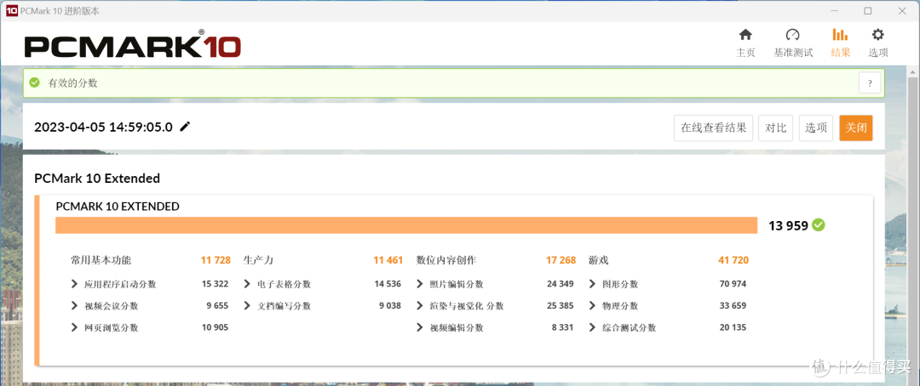Expand 照片编辑分数 row
The width and height of the screenshot is (920, 386).
pyautogui.click(x=419, y=284)
